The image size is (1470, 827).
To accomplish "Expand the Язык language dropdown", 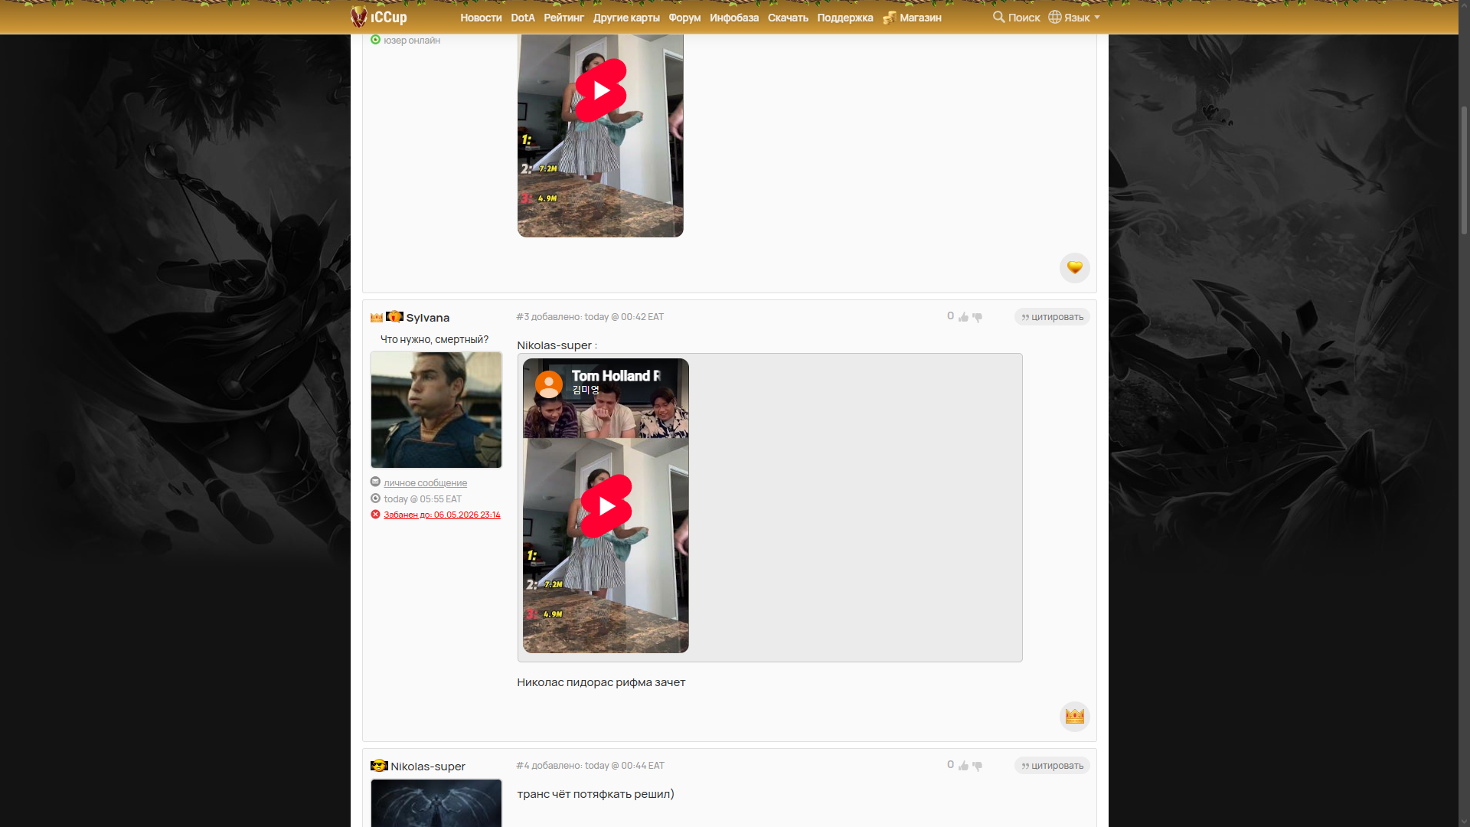I will click(1074, 17).
